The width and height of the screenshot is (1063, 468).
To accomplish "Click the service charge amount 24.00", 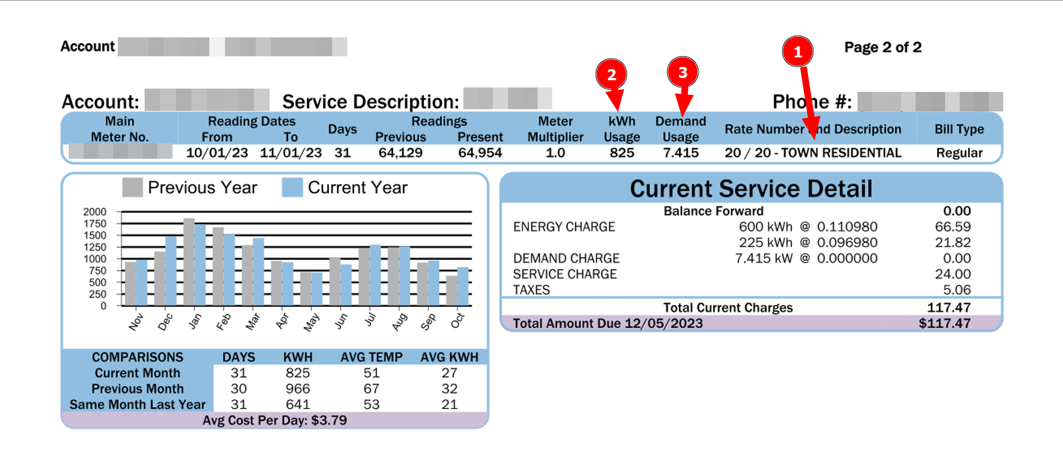I will pyautogui.click(x=953, y=274).
